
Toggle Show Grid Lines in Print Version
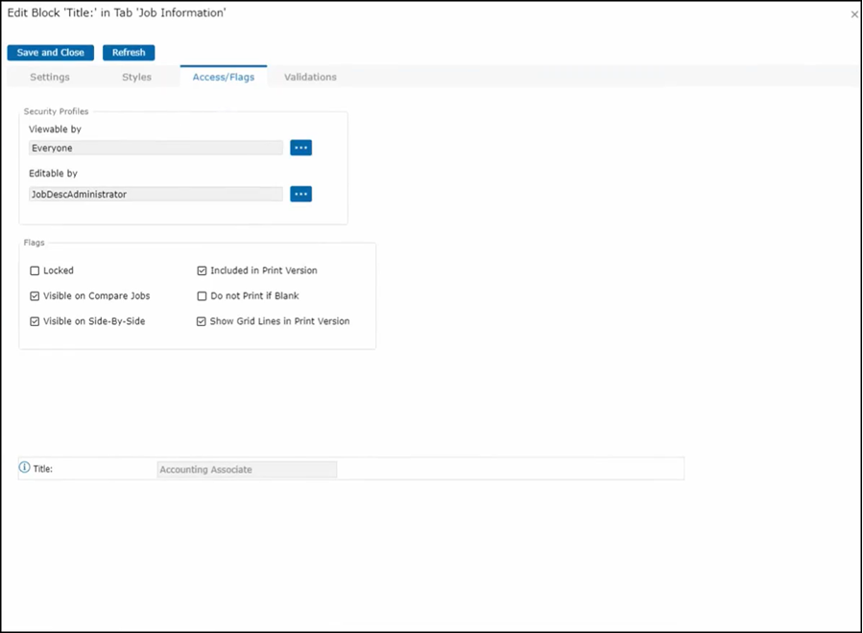[x=202, y=321]
